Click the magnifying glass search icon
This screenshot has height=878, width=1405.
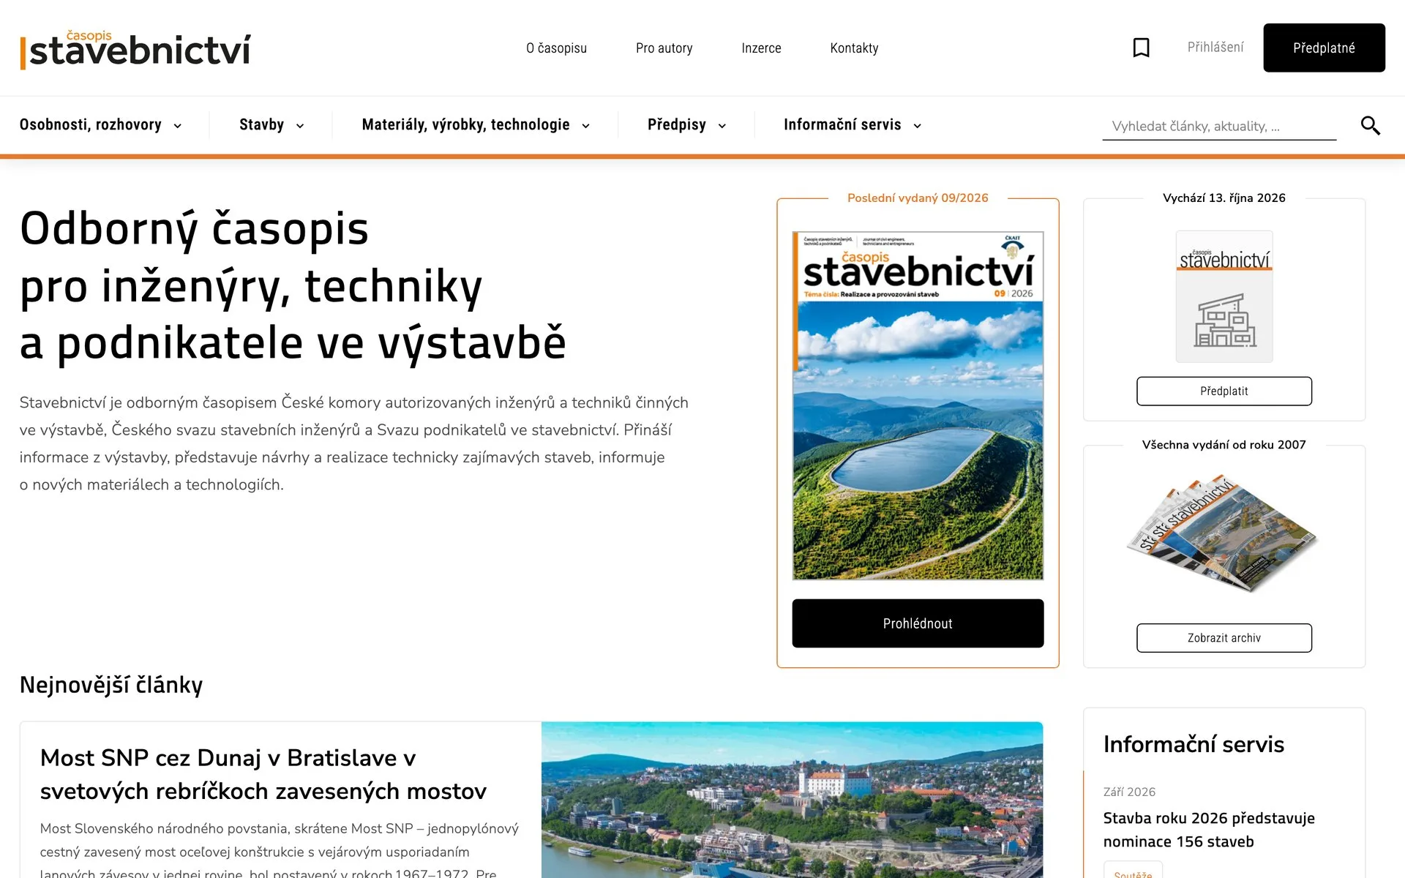click(x=1370, y=125)
